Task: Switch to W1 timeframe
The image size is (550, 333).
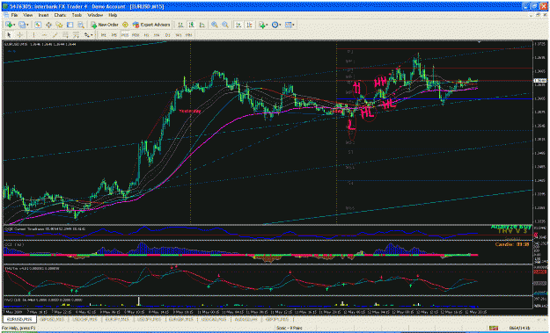Action: pos(178,35)
